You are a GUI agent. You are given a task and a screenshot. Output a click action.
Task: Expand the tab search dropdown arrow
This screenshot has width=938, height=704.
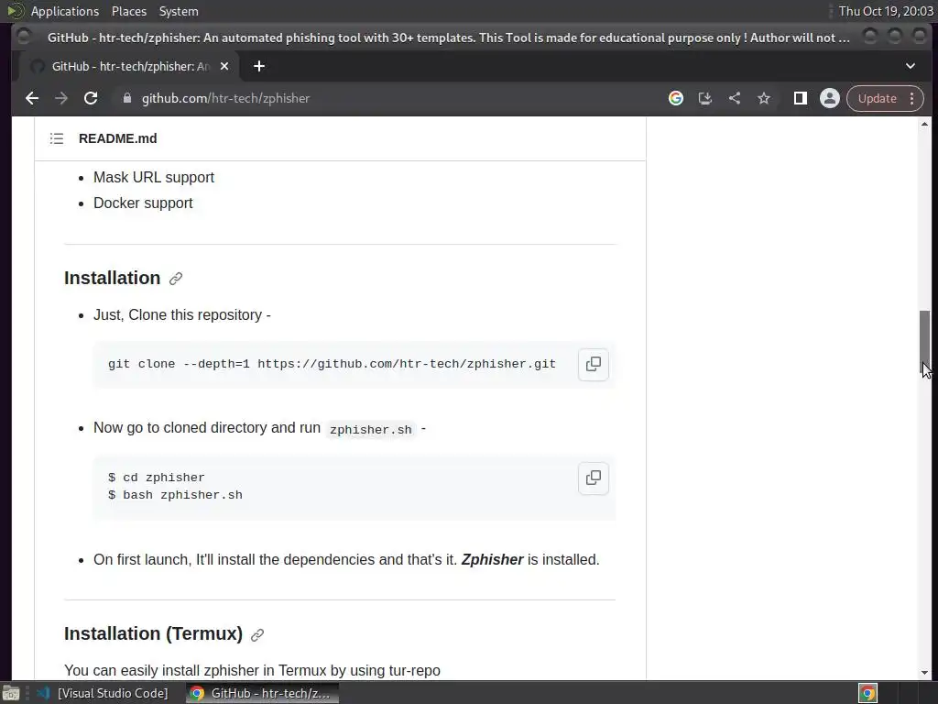pyautogui.click(x=911, y=66)
